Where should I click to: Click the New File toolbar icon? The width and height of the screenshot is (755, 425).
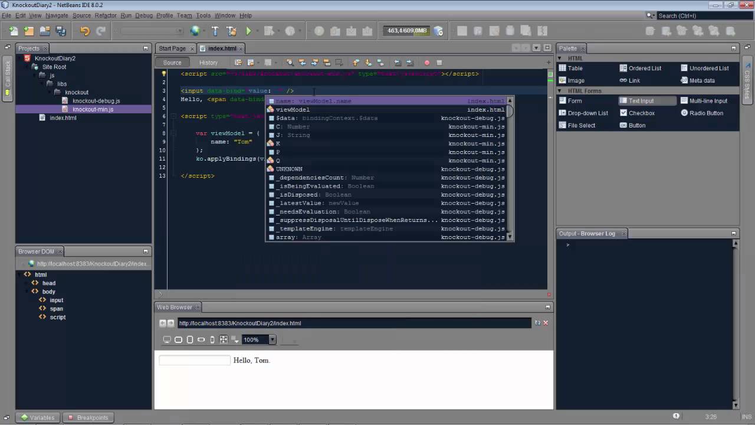(x=14, y=31)
